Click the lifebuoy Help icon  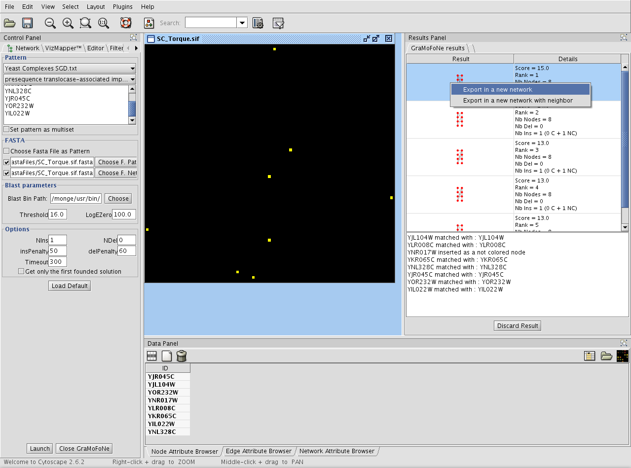(126, 23)
